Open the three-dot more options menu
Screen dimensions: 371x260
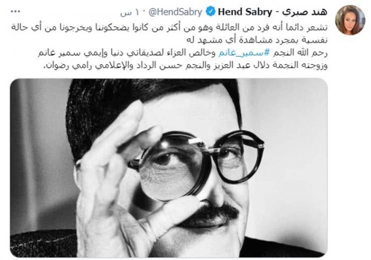click(15, 11)
